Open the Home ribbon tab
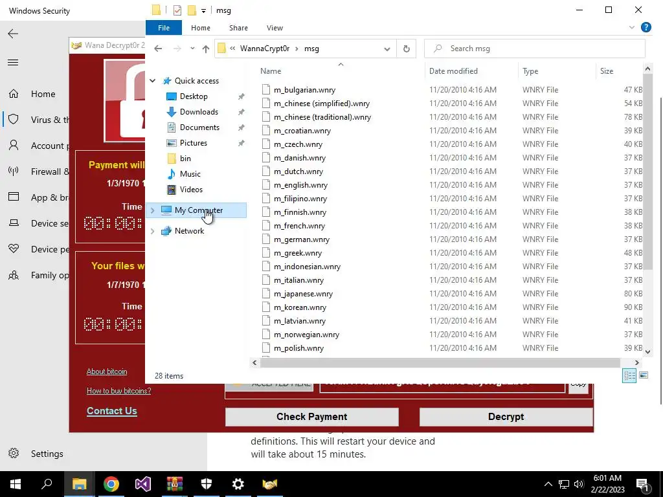The height and width of the screenshot is (497, 663). [201, 28]
